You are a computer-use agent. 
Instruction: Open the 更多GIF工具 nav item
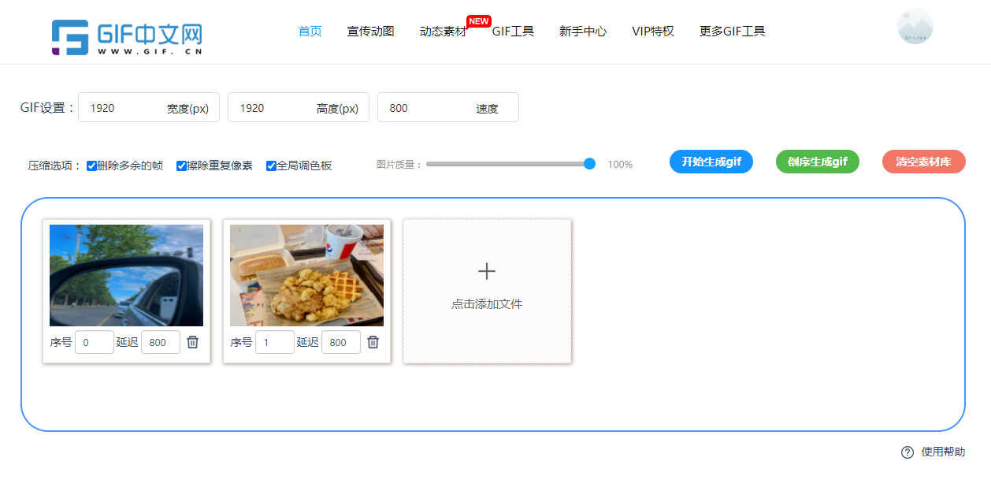pos(732,32)
